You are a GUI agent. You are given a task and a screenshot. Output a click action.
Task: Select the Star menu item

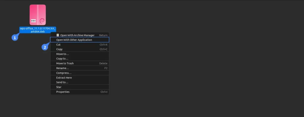coord(80,87)
